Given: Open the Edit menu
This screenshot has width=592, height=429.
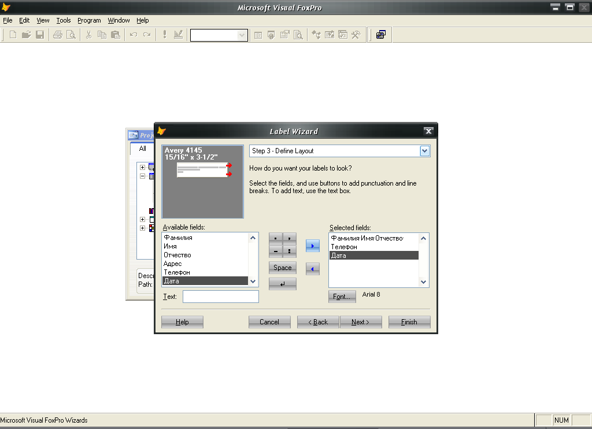Looking at the screenshot, I should [x=24, y=20].
